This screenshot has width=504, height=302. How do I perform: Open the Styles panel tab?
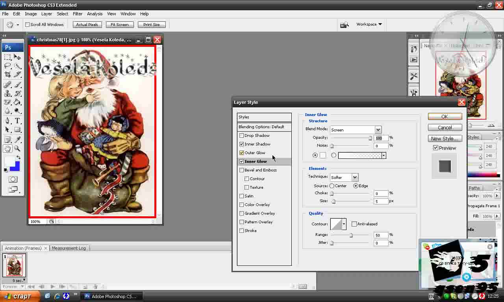coord(473,137)
